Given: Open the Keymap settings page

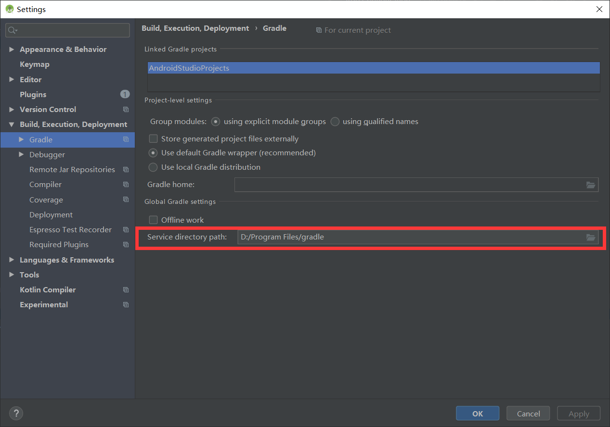Looking at the screenshot, I should coord(35,64).
